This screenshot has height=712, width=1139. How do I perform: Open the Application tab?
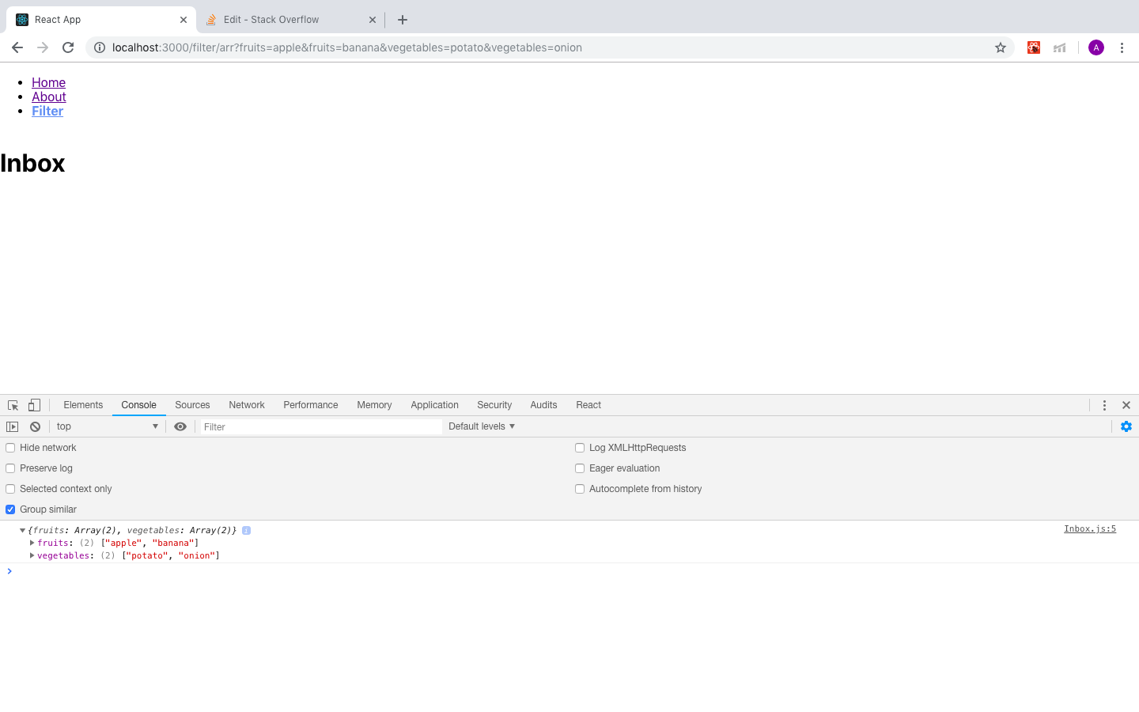point(434,405)
